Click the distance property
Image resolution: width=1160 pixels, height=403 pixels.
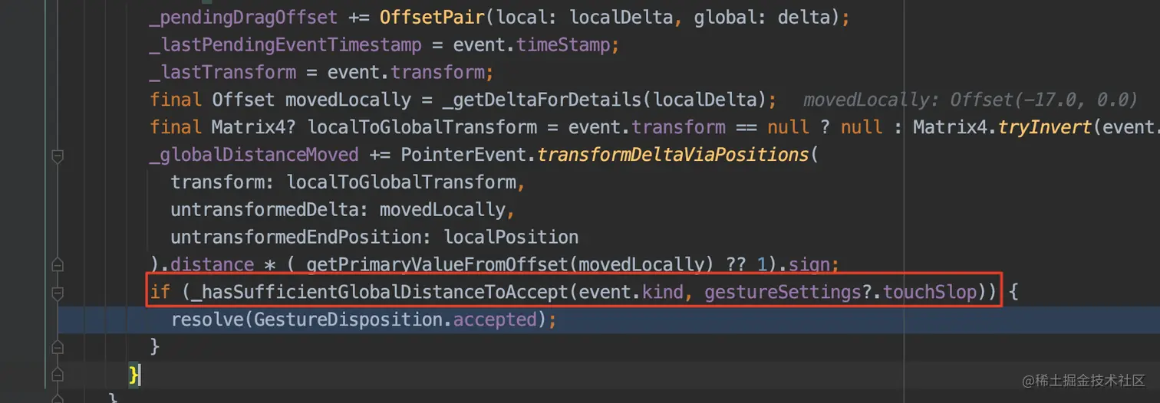pos(212,265)
